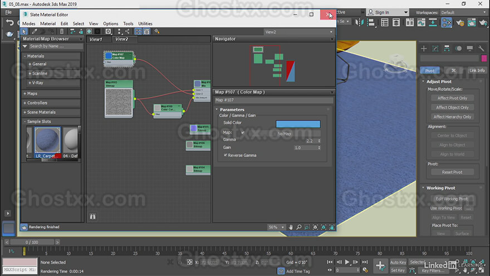
Task: Toggle the Reverse Gamma checkbox
Action: [x=226, y=155]
